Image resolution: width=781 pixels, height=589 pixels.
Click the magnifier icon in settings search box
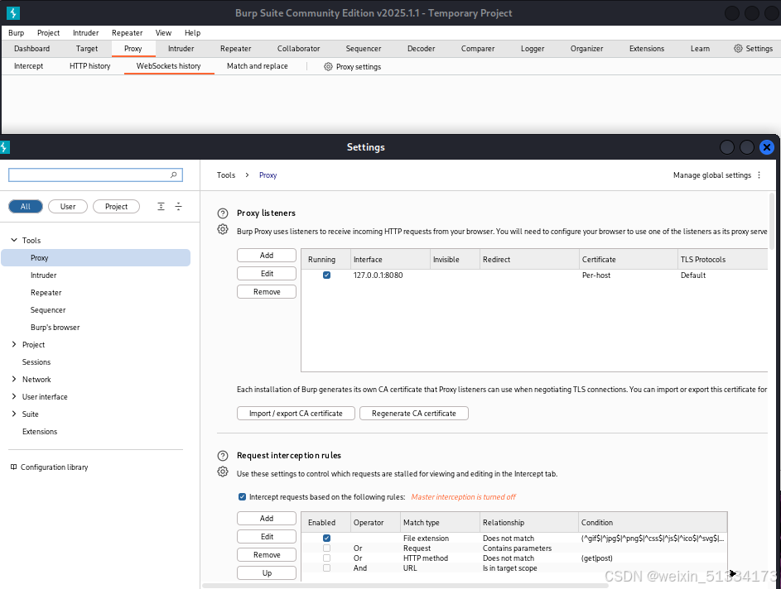click(173, 175)
